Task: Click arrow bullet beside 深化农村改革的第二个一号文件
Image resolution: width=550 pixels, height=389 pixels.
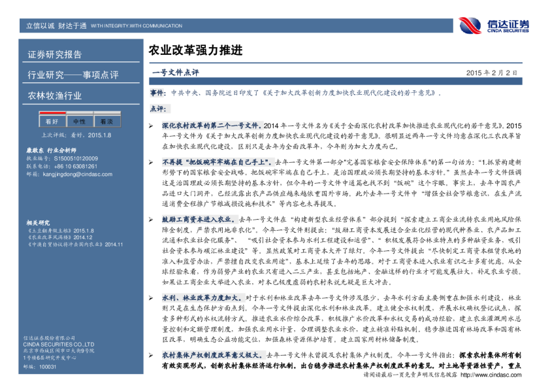Action: pos(150,124)
